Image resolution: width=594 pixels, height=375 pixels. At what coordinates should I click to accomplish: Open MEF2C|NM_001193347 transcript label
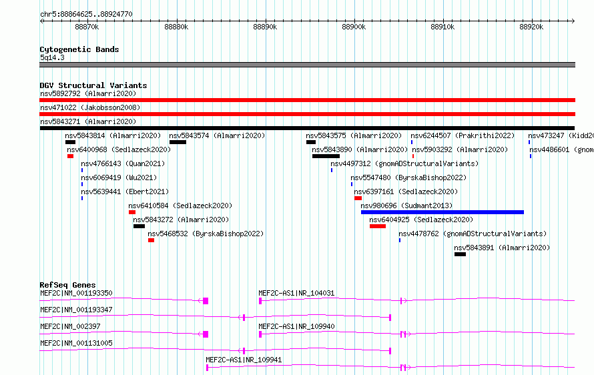[x=76, y=310]
